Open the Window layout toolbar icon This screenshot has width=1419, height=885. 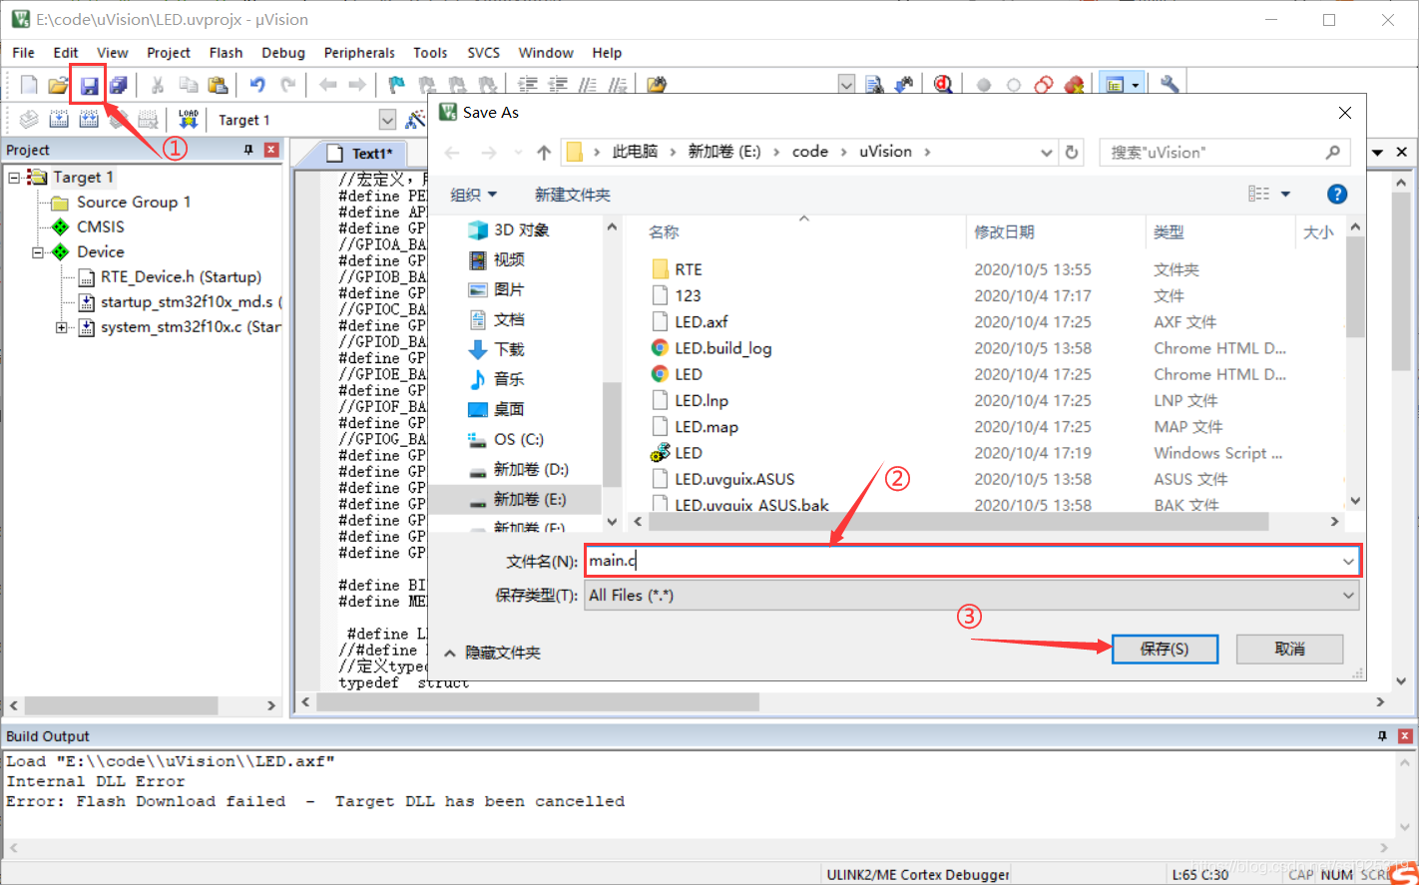1115,86
